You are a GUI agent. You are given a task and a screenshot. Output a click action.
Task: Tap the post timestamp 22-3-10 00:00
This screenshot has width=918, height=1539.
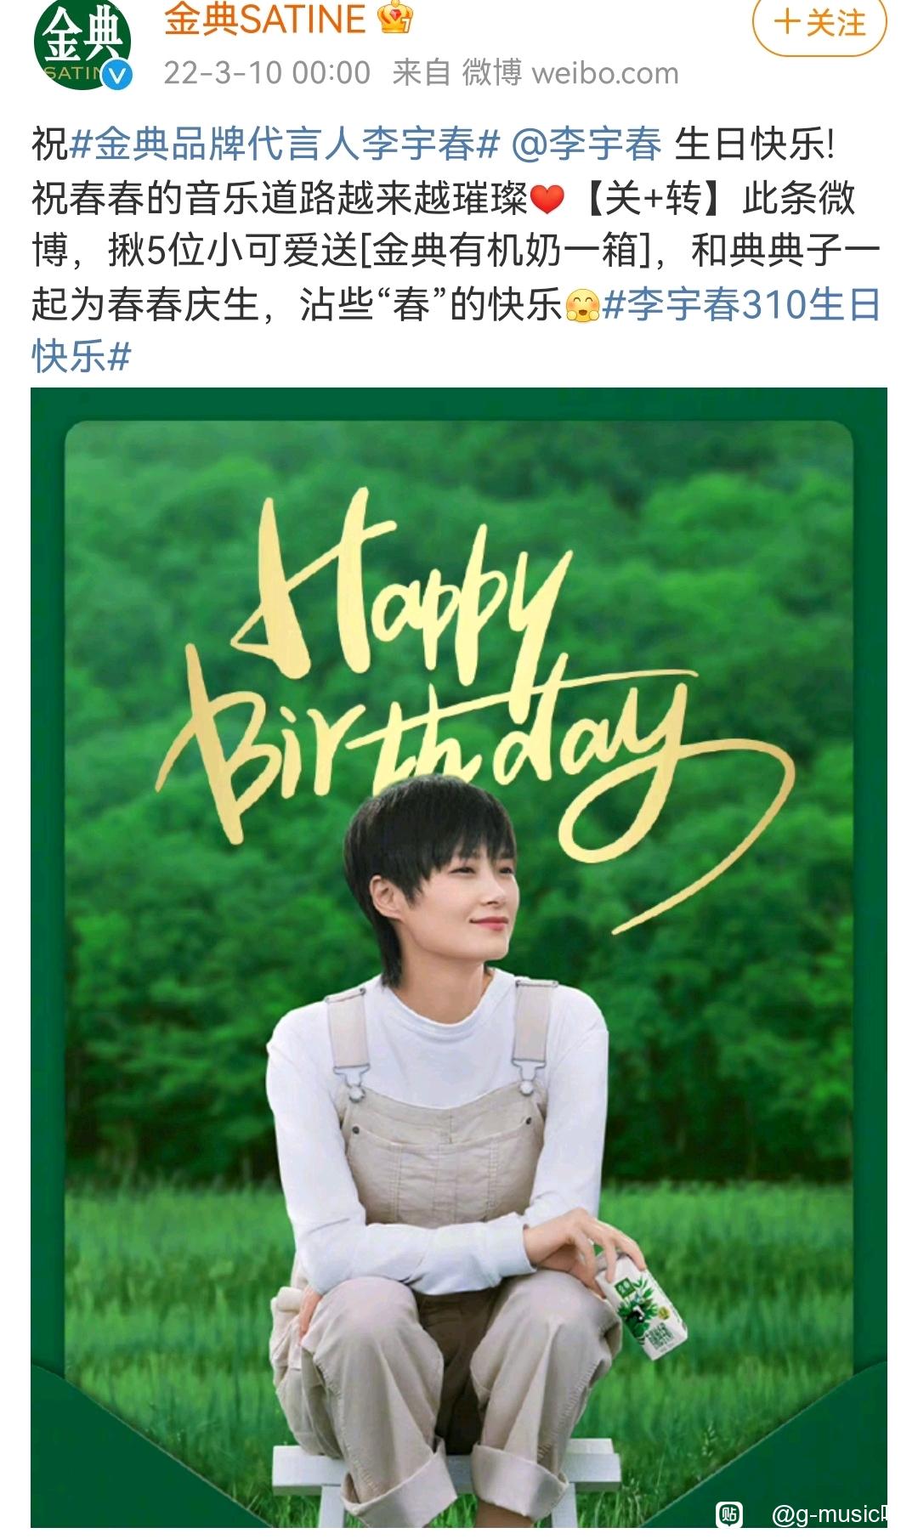click(267, 73)
